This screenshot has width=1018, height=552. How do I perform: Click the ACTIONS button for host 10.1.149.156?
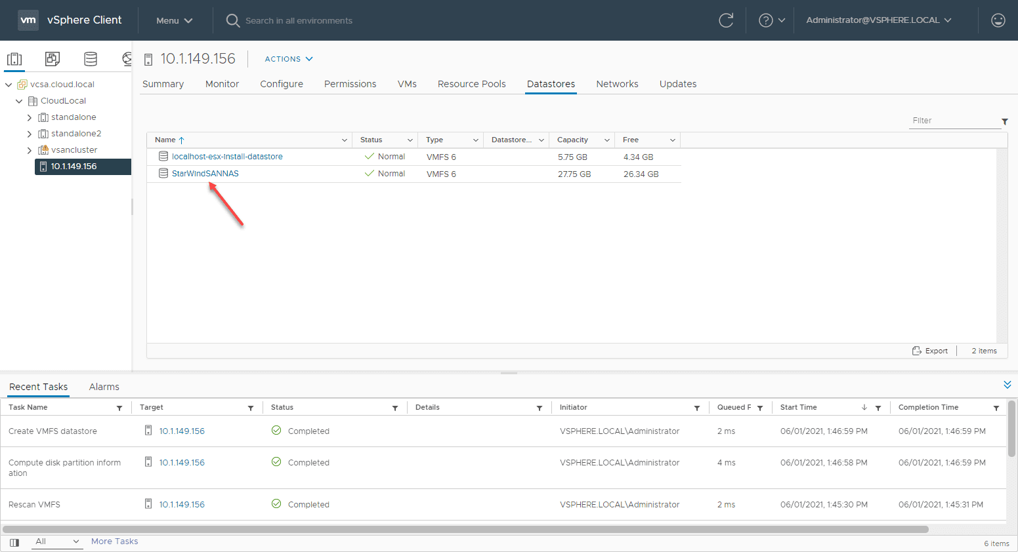coord(288,58)
